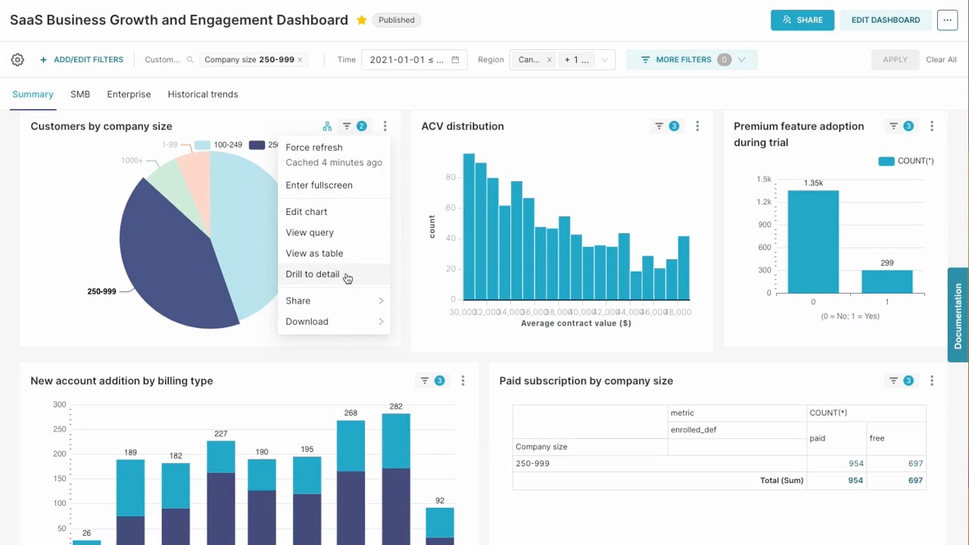Click the Clear All link
Image resolution: width=969 pixels, height=545 pixels.
click(x=941, y=59)
